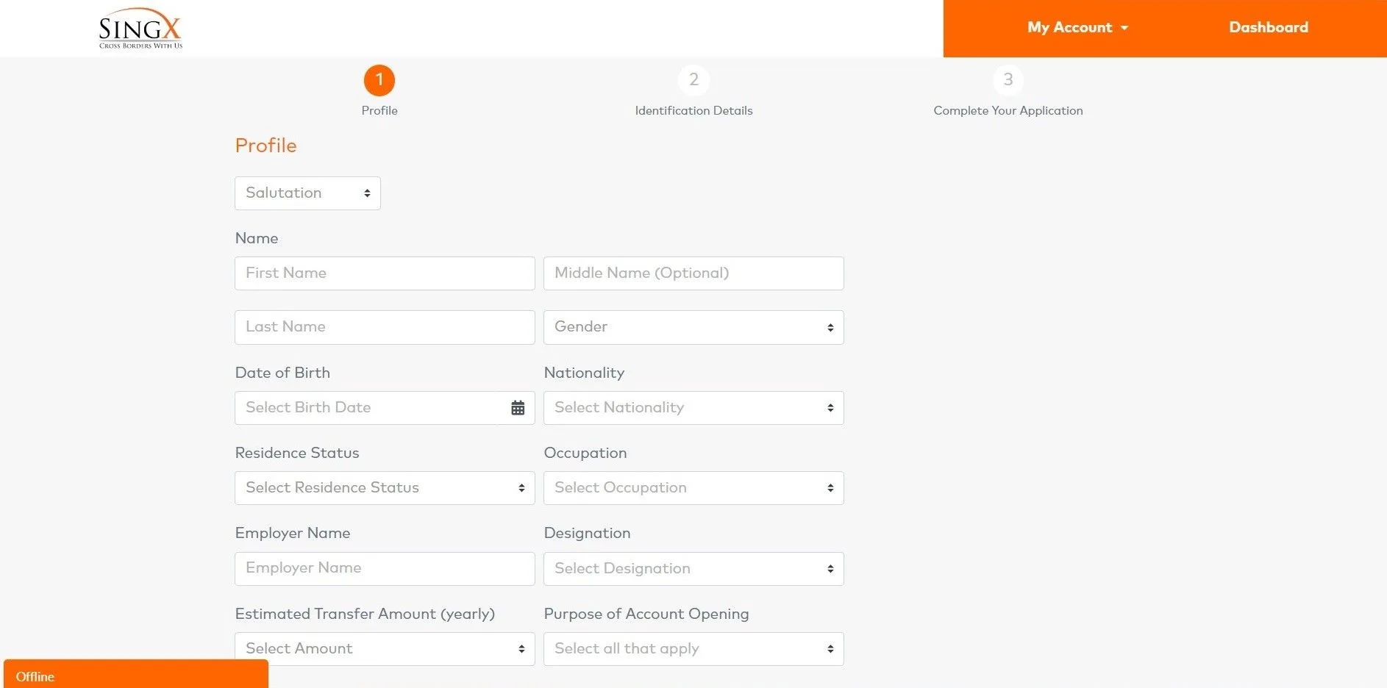The image size is (1387, 688).
Task: Open the My Account menu
Action: pos(1077,28)
